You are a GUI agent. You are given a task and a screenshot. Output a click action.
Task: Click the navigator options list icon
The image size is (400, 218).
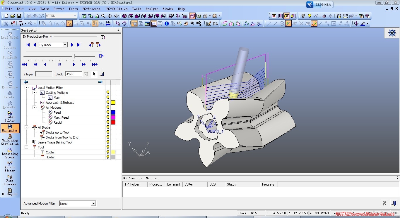(103, 37)
